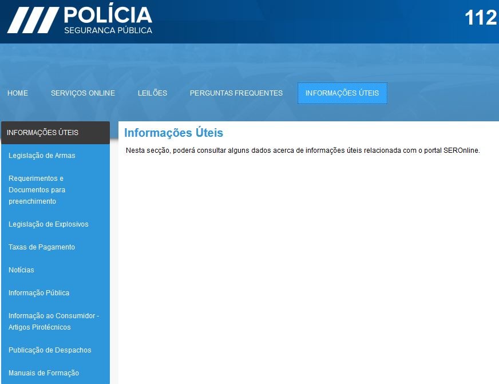Viewport: 499px width, 384px height.
Task: Click the SEROnline portal description text
Action: 302,151
